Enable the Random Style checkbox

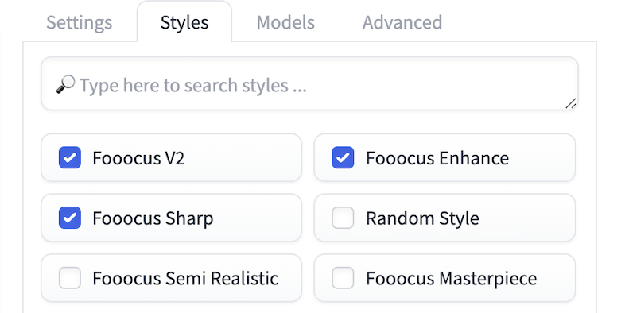pos(343,218)
